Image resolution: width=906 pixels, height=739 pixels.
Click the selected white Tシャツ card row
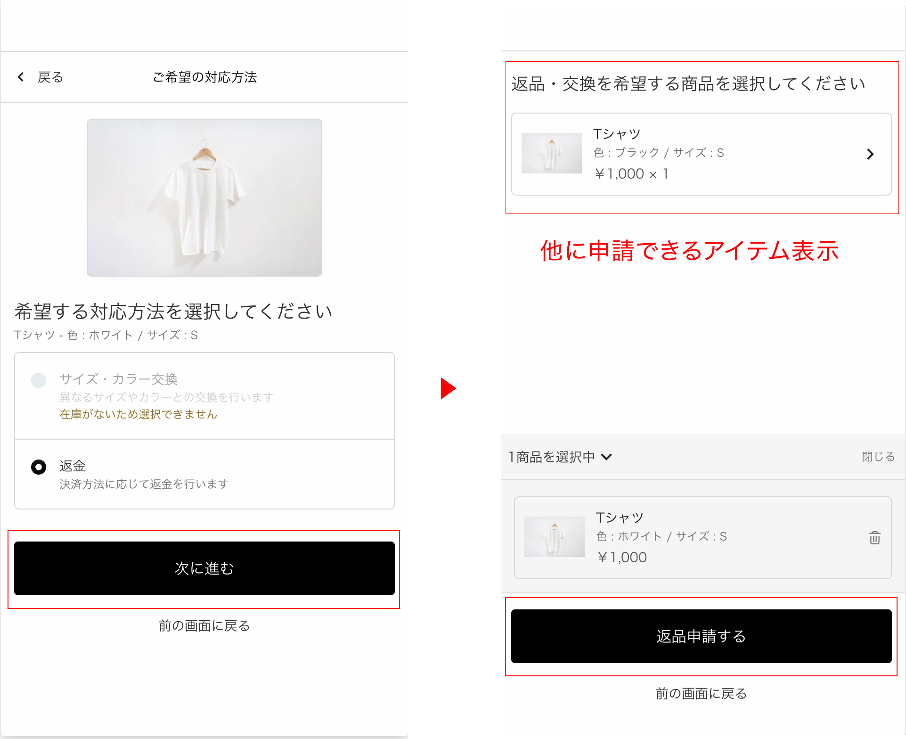click(x=702, y=538)
